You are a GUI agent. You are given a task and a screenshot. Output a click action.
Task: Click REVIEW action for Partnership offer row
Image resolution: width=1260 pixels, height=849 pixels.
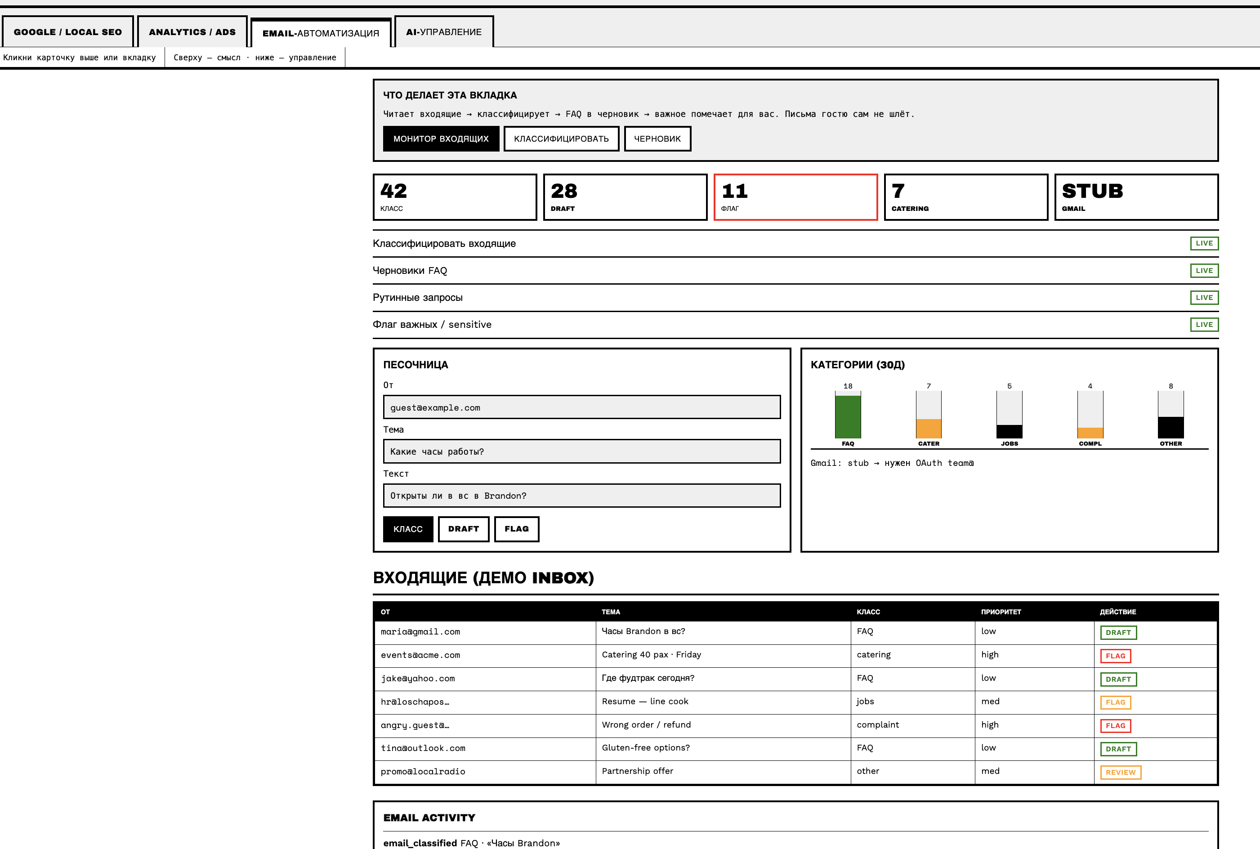click(1121, 772)
